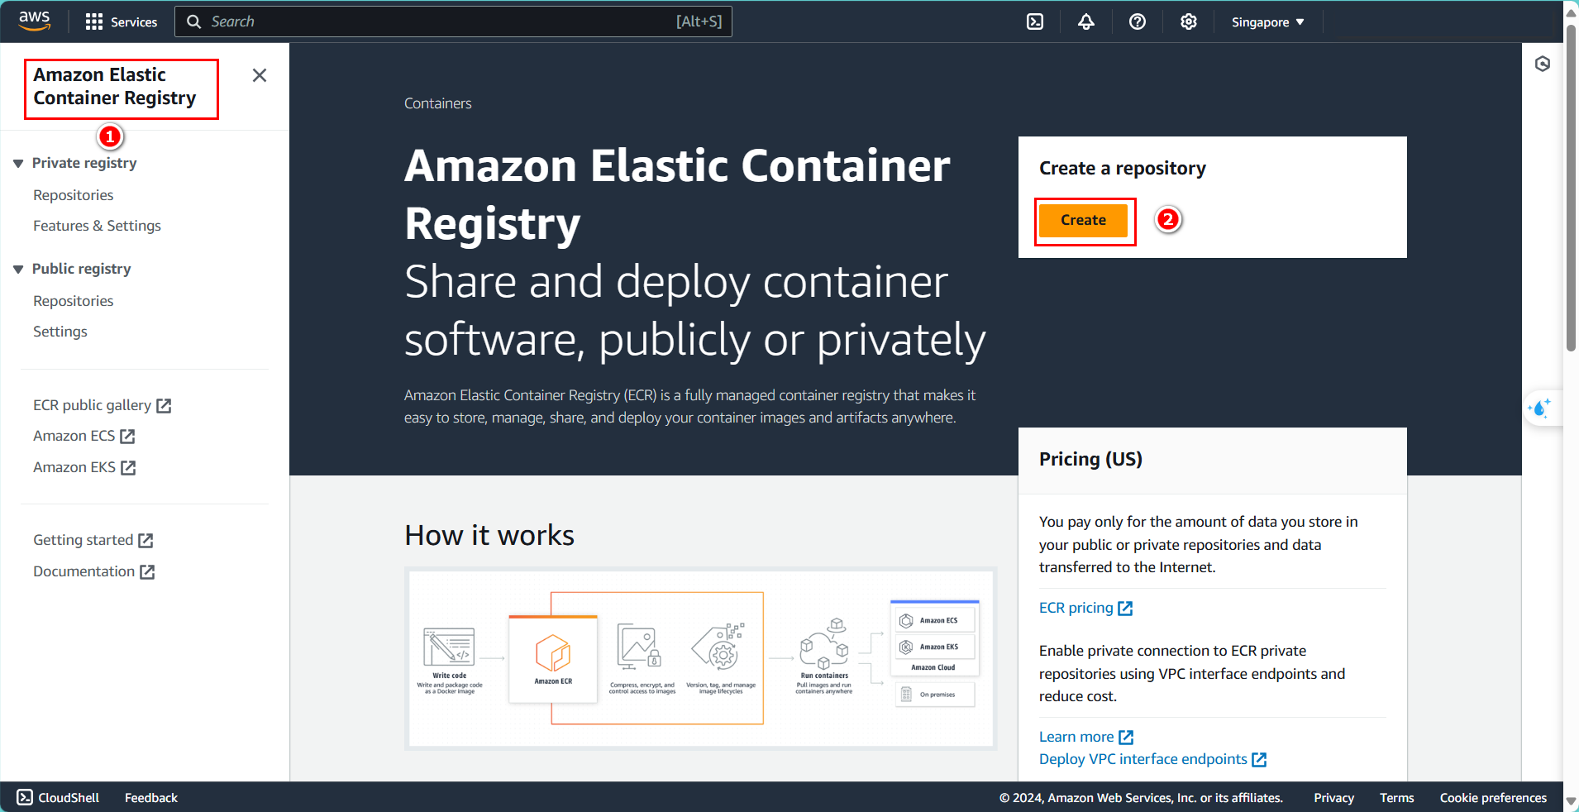This screenshot has height=812, width=1579.
Task: Open the Terms footer link
Action: point(1396,798)
